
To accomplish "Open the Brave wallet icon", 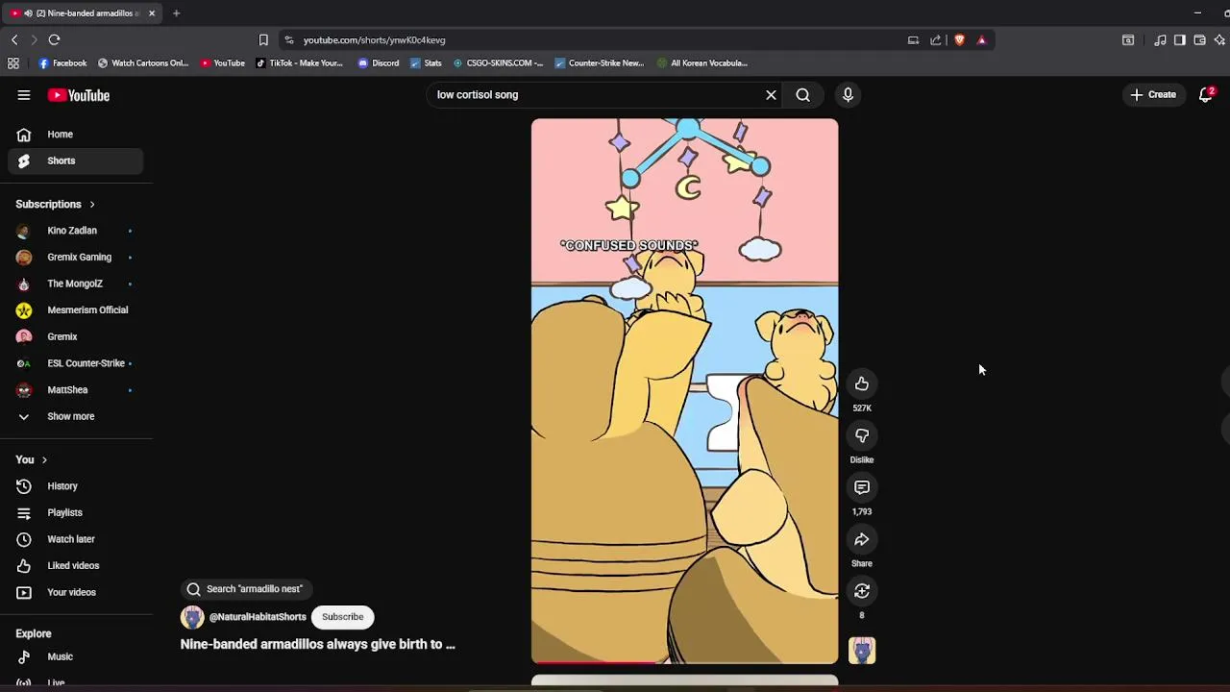I will tap(1200, 40).
